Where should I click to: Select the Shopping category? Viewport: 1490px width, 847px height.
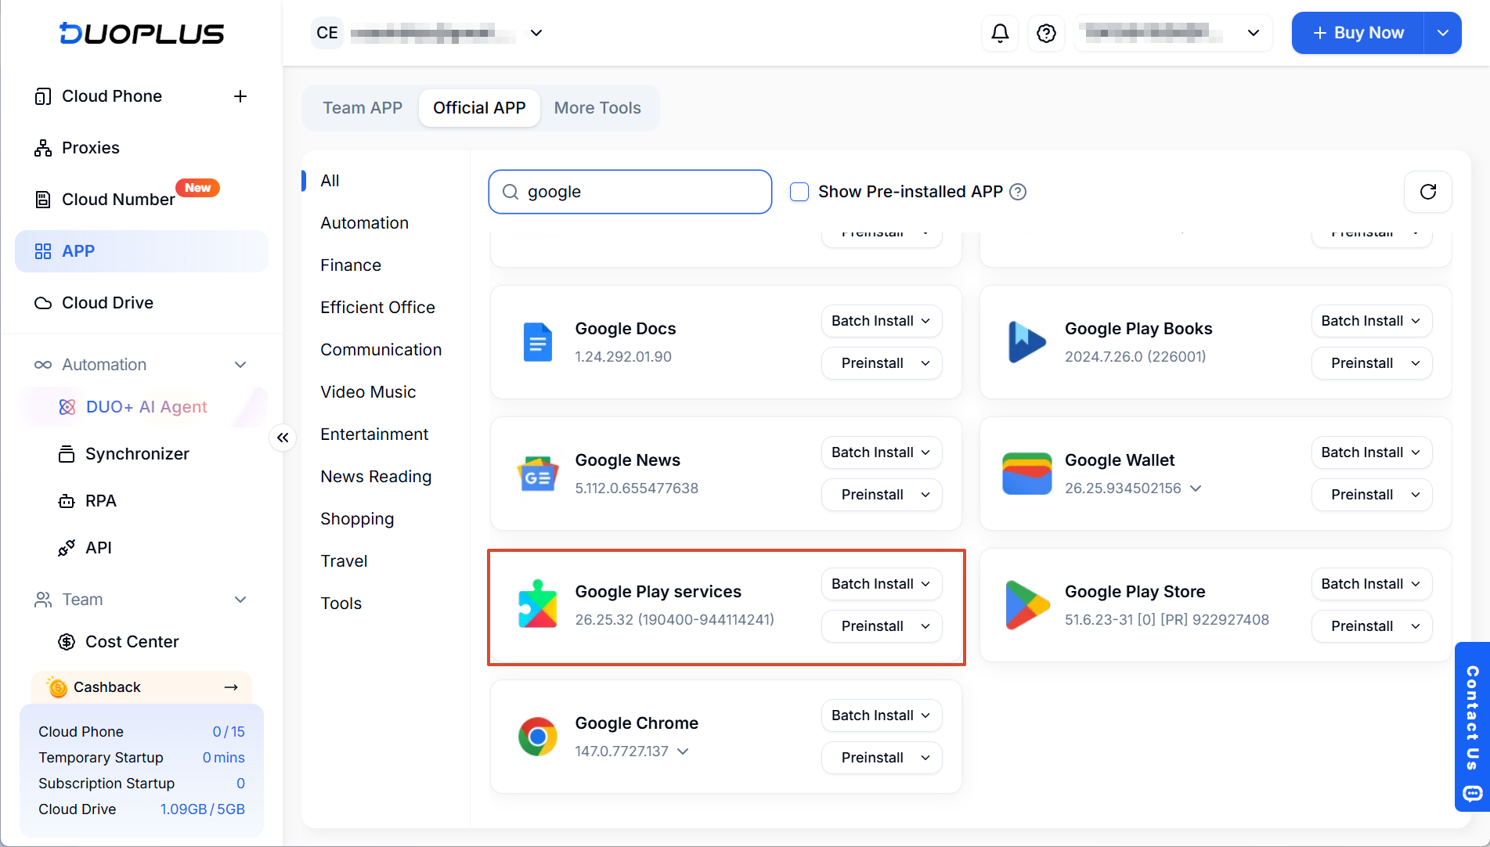tap(357, 519)
